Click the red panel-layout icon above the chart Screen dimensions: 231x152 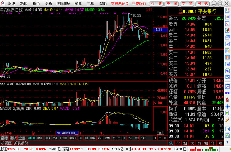[x=151, y=10]
